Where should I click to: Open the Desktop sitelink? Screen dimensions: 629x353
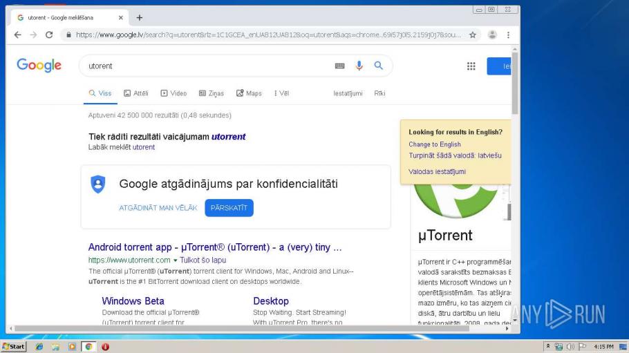pos(271,301)
